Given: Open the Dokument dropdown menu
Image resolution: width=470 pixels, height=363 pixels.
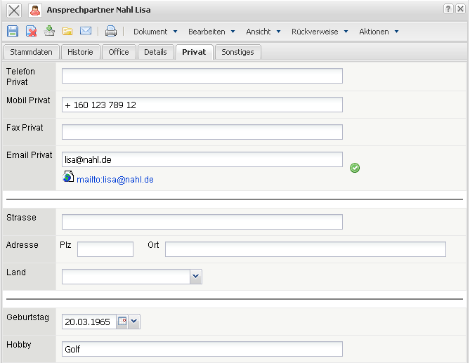Looking at the screenshot, I should pyautogui.click(x=155, y=32).
